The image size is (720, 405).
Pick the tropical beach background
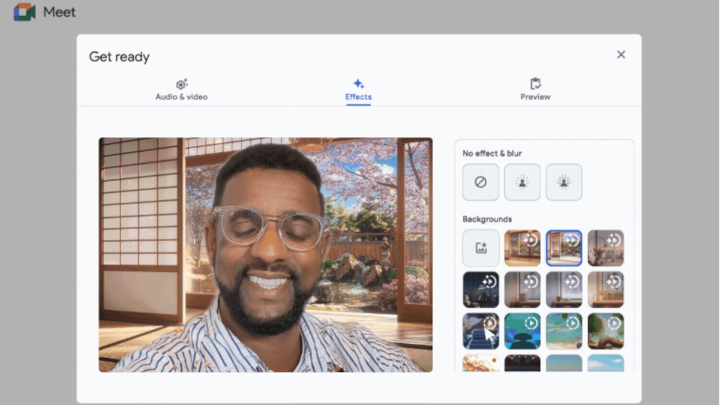click(x=564, y=331)
